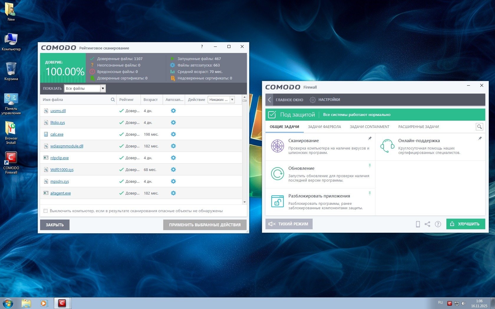
Task: Click the 'Тихий режим' button
Action: [x=289, y=224]
